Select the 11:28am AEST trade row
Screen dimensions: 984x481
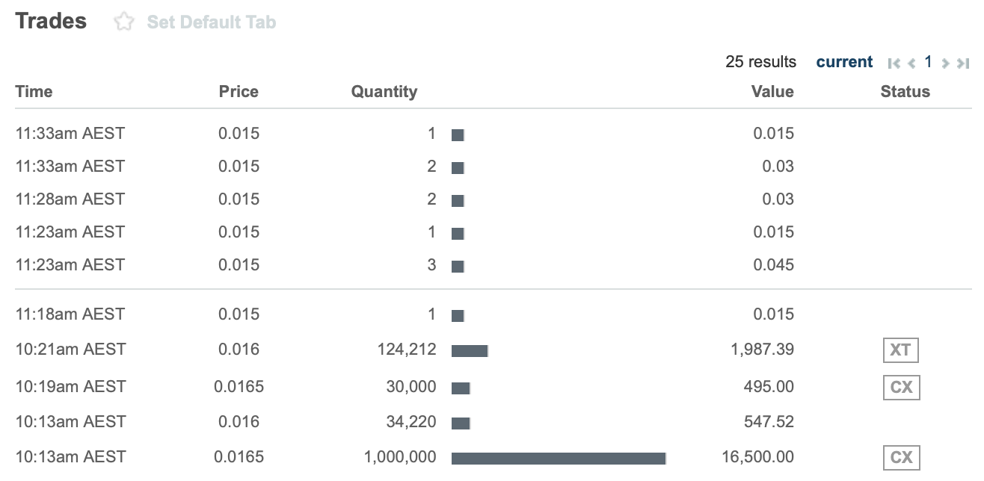[x=493, y=199]
